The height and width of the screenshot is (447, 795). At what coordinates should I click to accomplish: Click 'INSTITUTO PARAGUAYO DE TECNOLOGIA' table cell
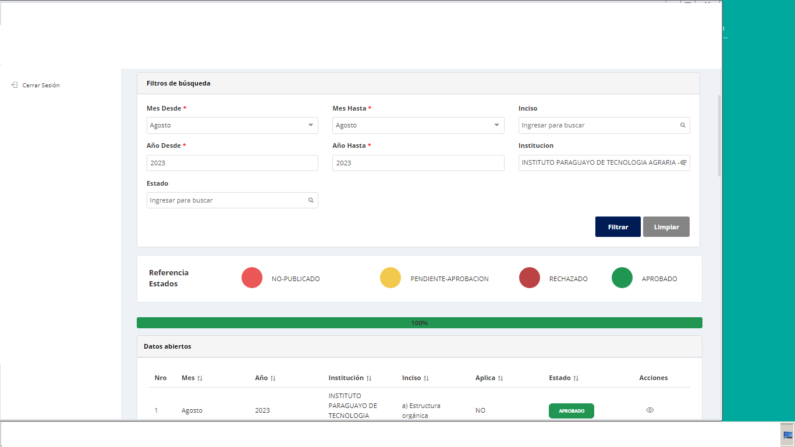coord(353,406)
